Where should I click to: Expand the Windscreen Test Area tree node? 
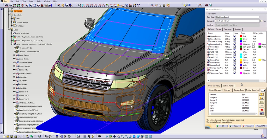(x=14, y=103)
